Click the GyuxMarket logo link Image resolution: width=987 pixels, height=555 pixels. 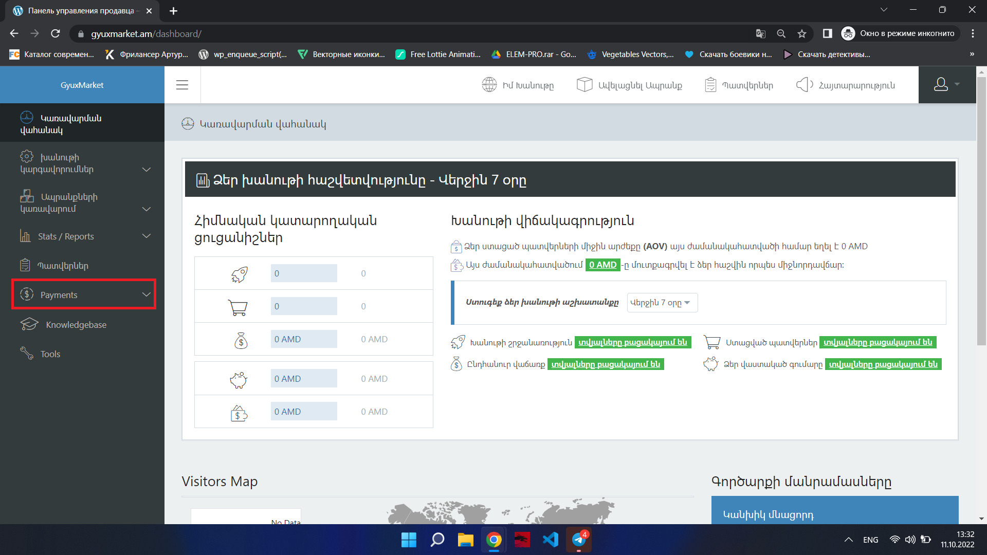coord(82,85)
